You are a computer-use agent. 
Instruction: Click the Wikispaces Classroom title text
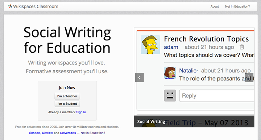tap(36, 6)
